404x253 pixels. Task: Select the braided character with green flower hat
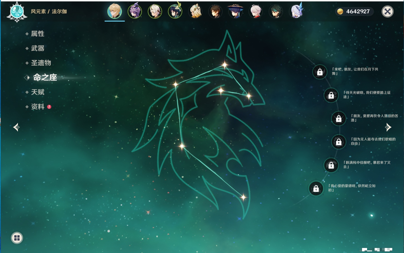click(175, 11)
